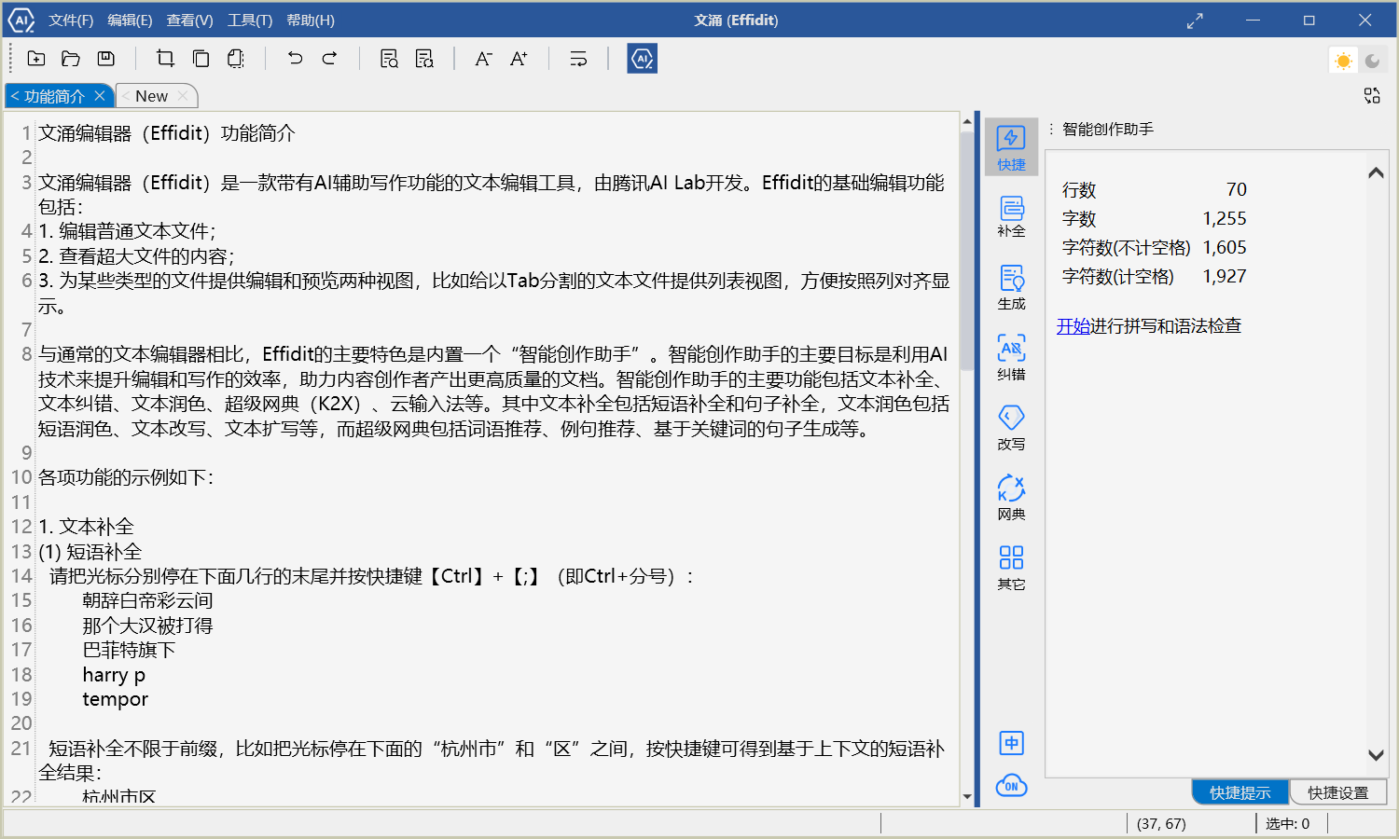Click the 字符数(计空格) value 1,927
1399x839 pixels.
click(x=1225, y=276)
